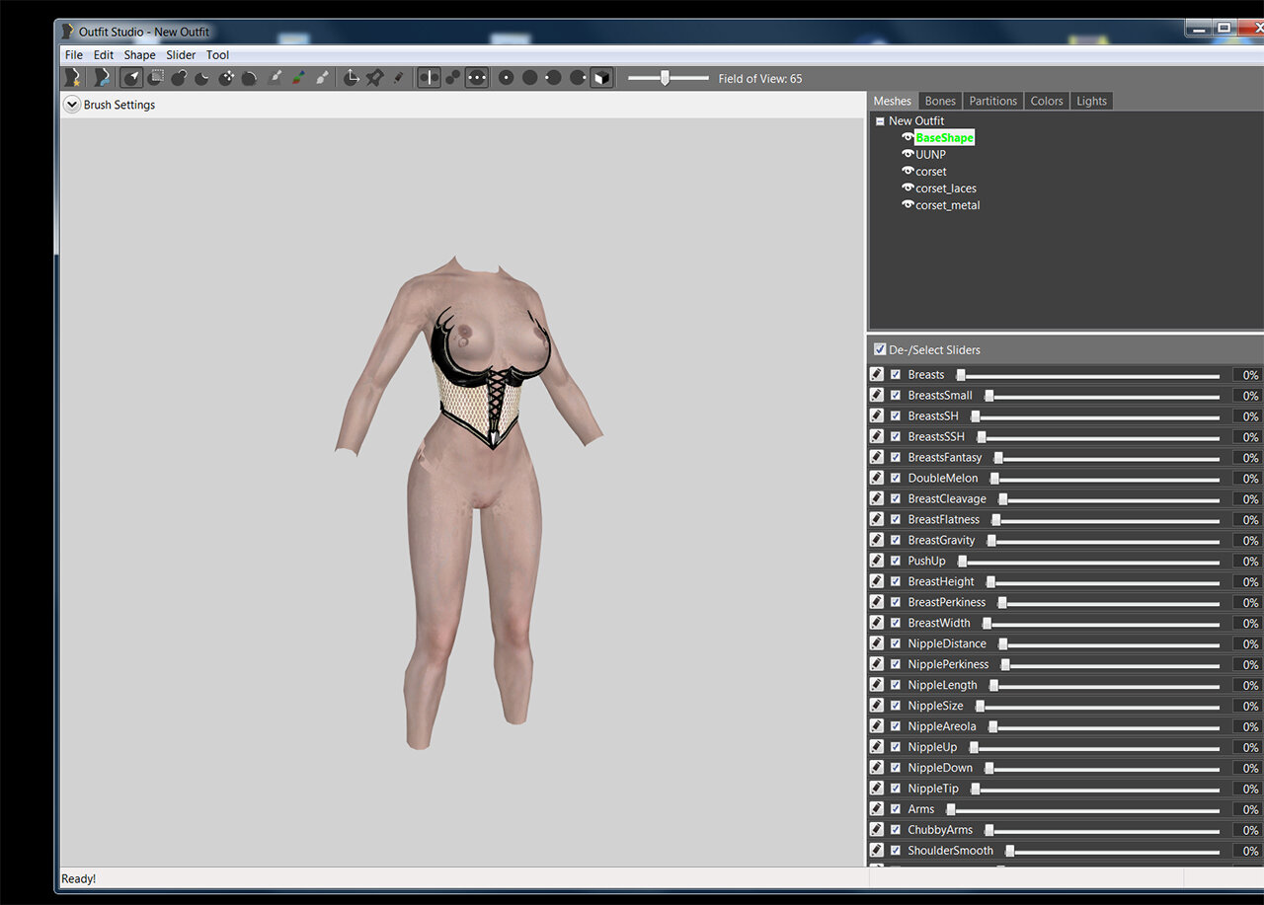Click the Load Reference icon
Image resolution: width=1264 pixels, height=905 pixels.
coord(100,78)
